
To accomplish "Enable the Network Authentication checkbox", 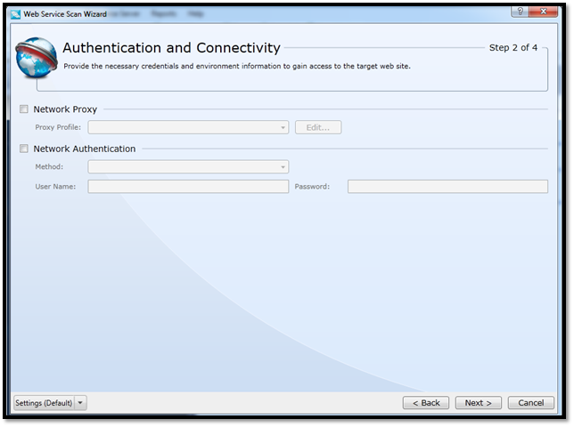I will coord(23,149).
